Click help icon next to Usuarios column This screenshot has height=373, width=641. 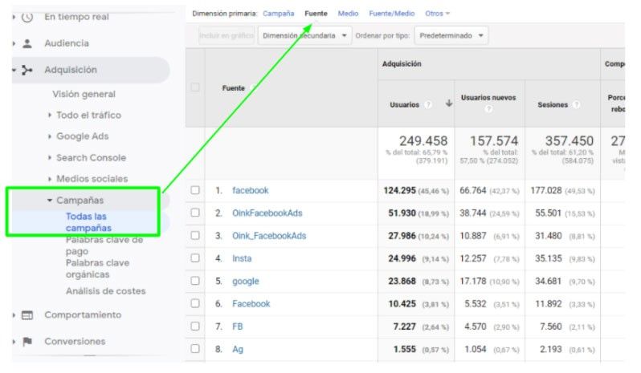428,104
